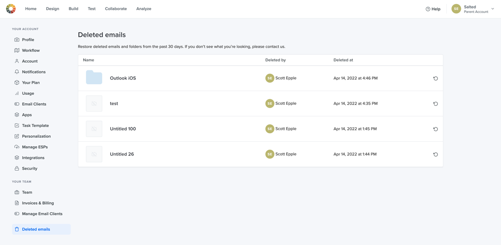The height and width of the screenshot is (245, 501).
Task: Click the Litmus color wheel logo
Action: point(11,9)
